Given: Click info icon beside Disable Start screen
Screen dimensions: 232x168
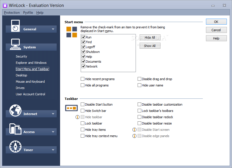Looking at the screenshot, I should 134,130.
